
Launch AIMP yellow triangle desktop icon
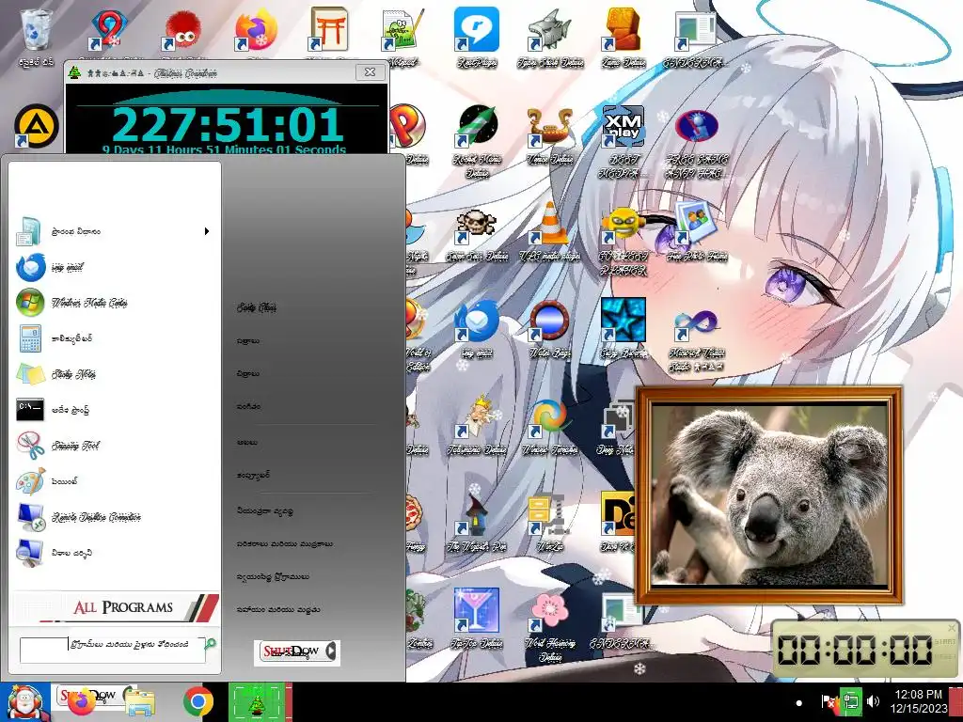(x=37, y=126)
